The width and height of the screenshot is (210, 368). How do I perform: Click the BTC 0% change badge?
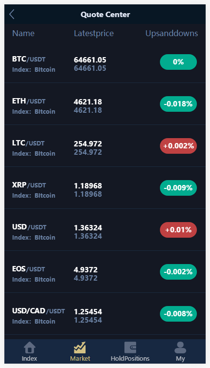[178, 62]
